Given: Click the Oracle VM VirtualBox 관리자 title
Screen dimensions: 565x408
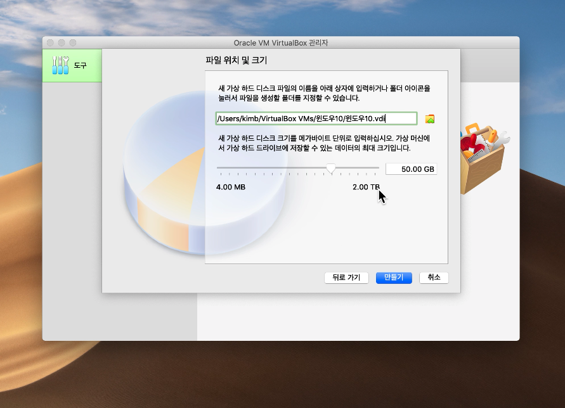Looking at the screenshot, I should 281,43.
